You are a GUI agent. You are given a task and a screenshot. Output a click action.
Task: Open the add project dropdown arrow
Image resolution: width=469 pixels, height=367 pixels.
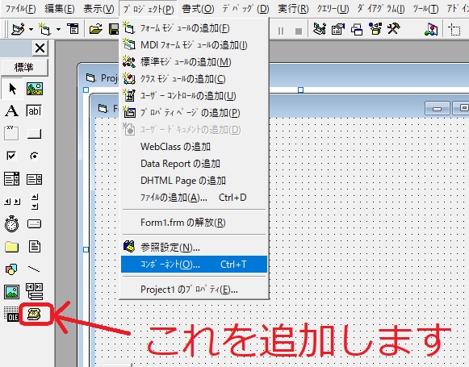point(31,29)
